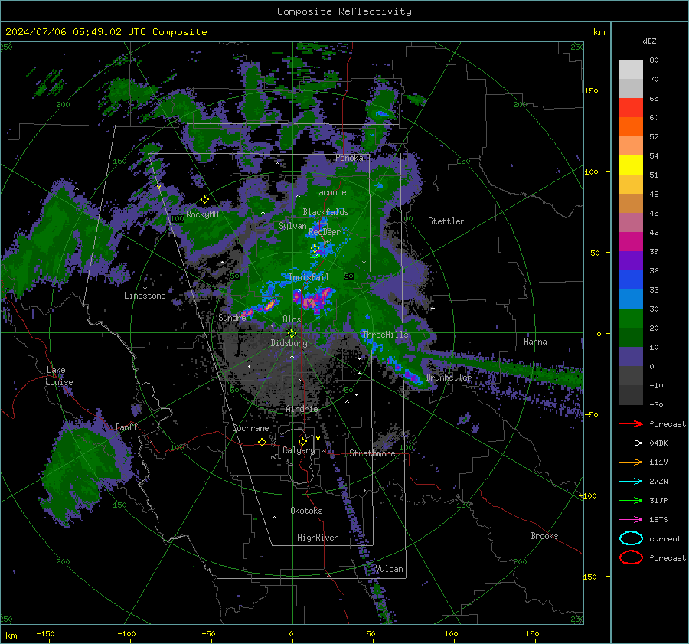The width and height of the screenshot is (689, 644).
Task: Click the magenta 18TS arrow legend icon
Action: pyautogui.click(x=631, y=520)
